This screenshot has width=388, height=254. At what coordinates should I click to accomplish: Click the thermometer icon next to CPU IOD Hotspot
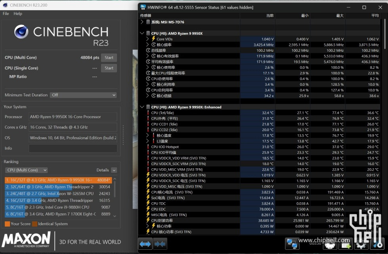point(148,147)
